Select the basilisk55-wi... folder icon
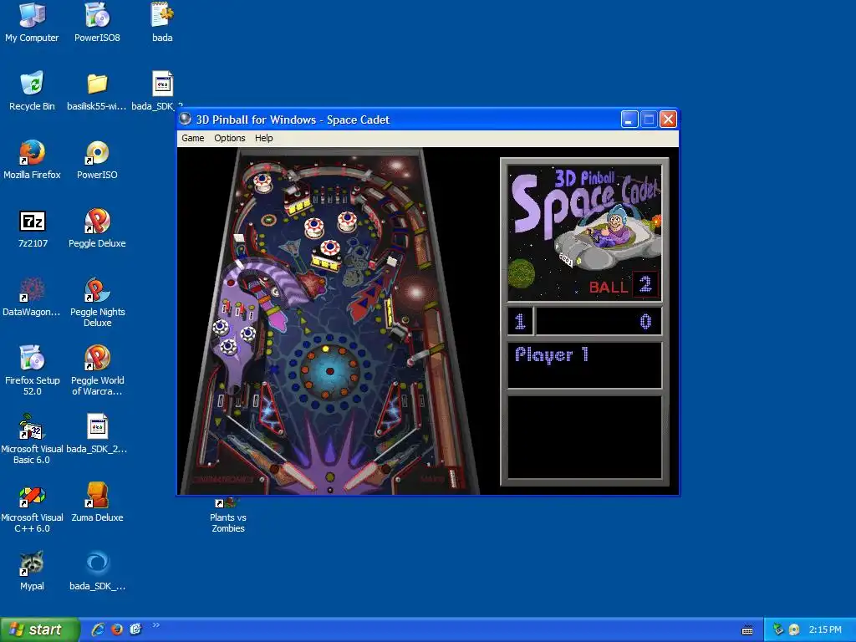Viewport: 856px width, 642px height. (97, 90)
